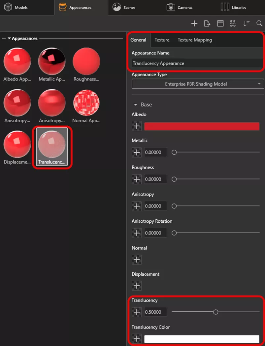Switch to the Texture Mapping tab
Viewport: 265px width, 346px height.
[195, 40]
